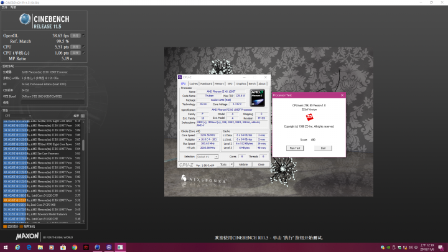
Task: Click the empty info input field
Action: point(53,102)
